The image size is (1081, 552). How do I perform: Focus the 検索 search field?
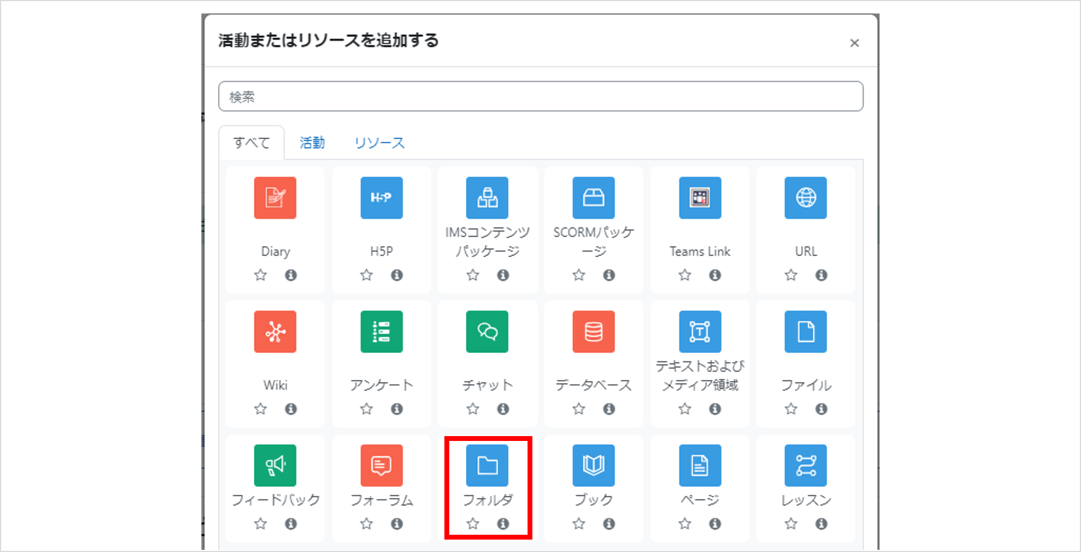tap(540, 96)
